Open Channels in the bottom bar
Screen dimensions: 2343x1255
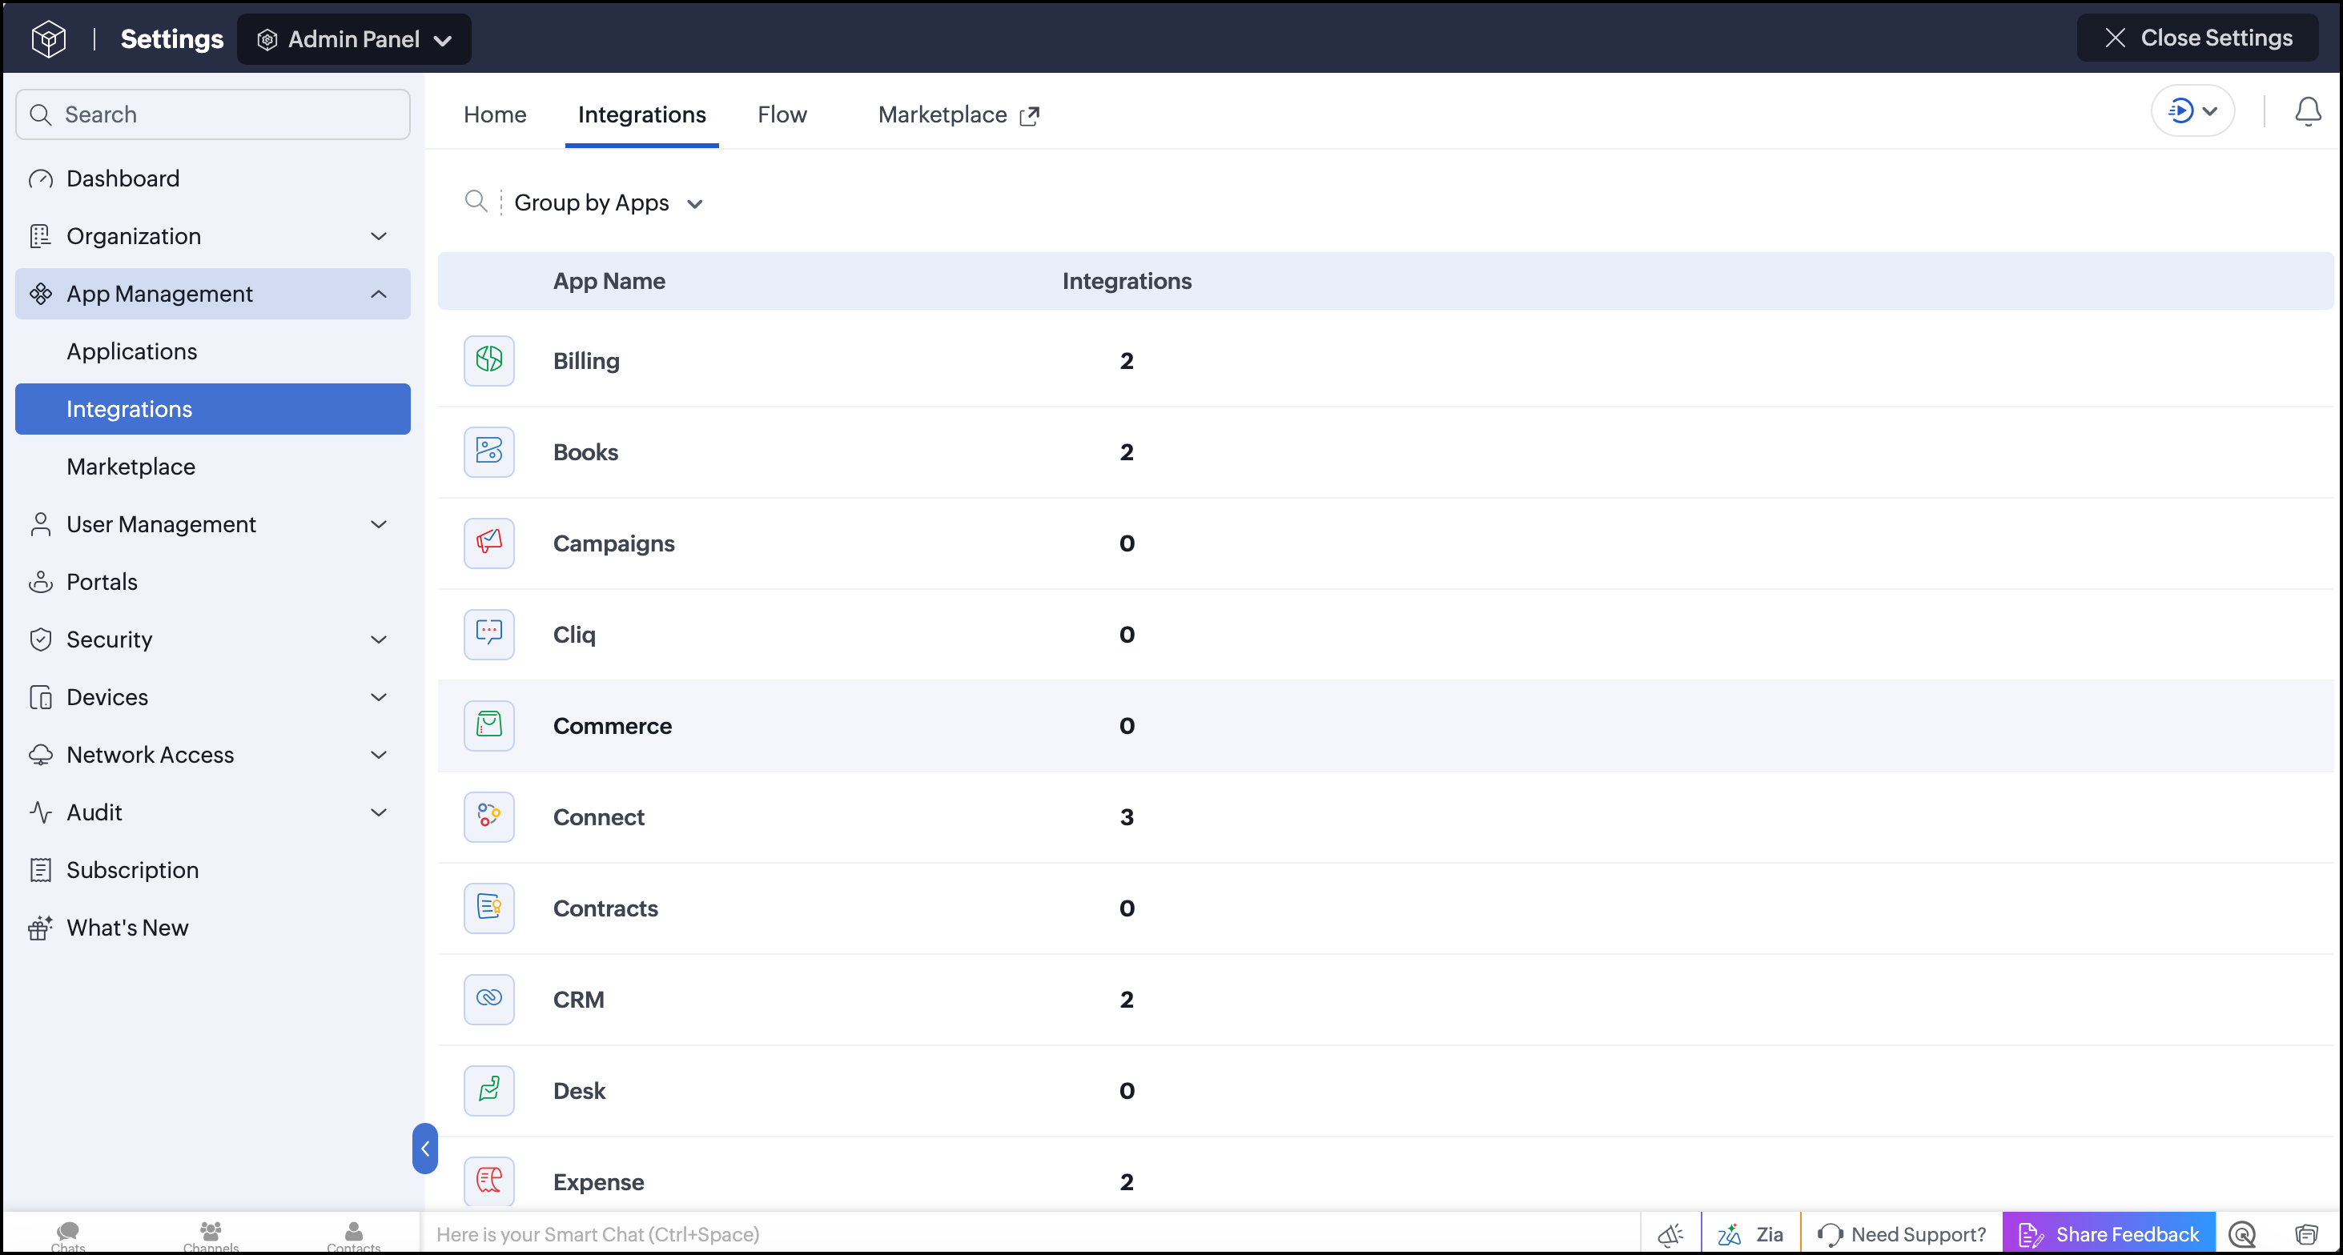(210, 1236)
